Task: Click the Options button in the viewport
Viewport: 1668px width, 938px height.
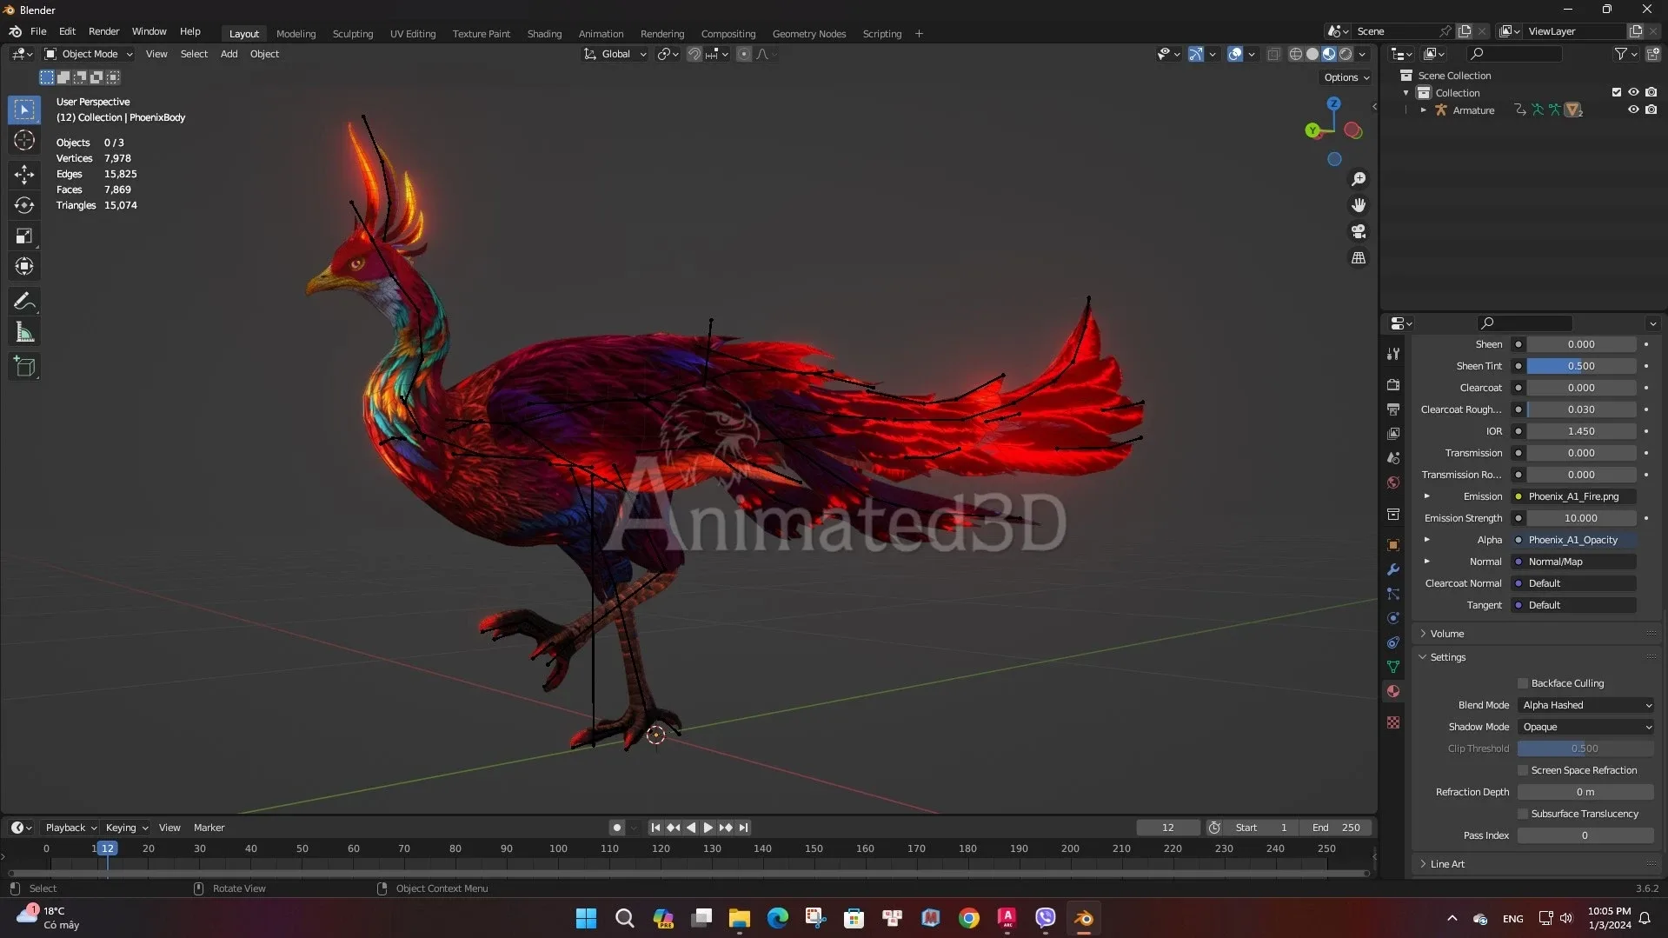Action: (1345, 77)
